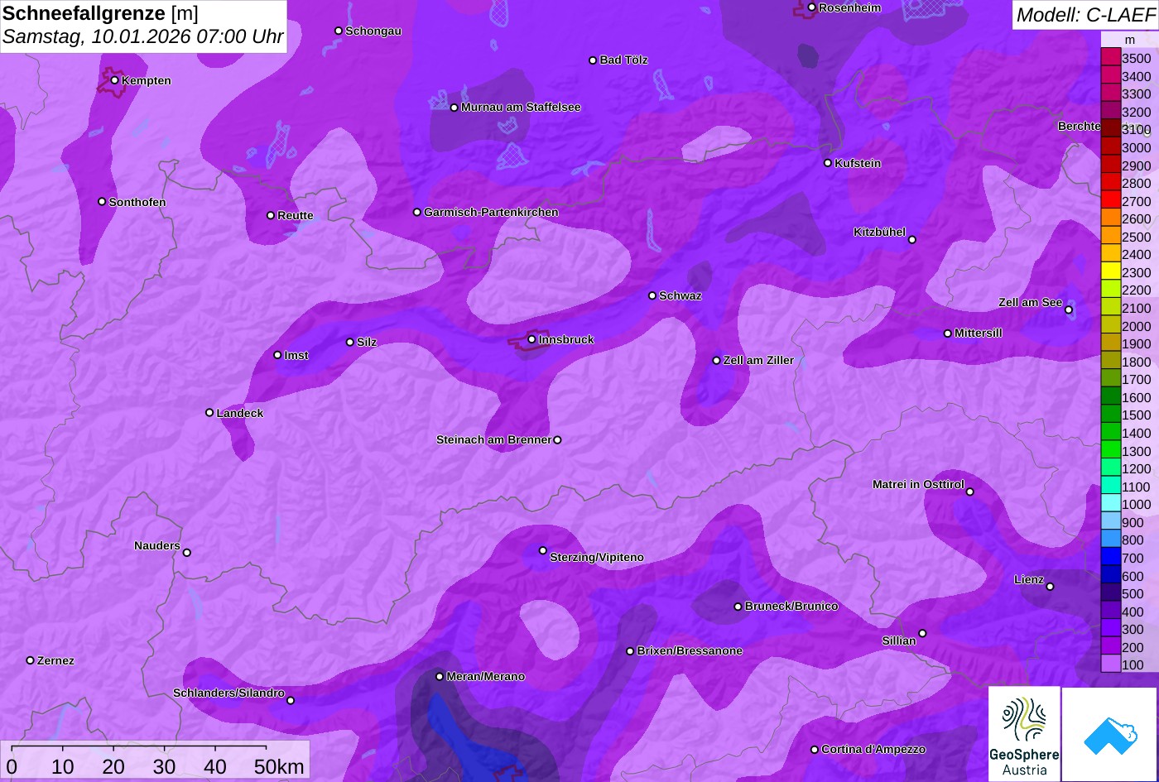Click the Zell am See marker dot
Viewport: 1159px width, 782px height.
[1069, 309]
